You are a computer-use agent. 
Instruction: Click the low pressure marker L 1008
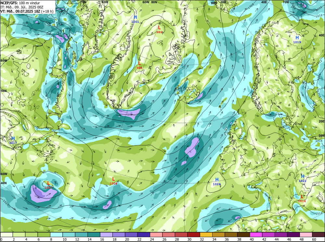[x=113, y=181]
